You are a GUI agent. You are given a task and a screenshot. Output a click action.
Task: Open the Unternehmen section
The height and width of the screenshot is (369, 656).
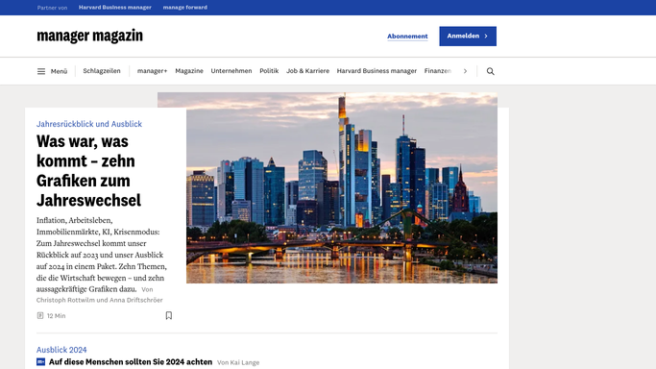(231, 71)
